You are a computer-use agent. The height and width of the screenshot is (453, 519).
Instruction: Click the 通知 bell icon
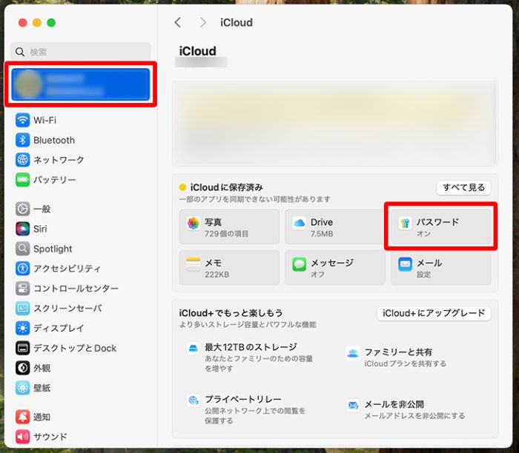23,417
